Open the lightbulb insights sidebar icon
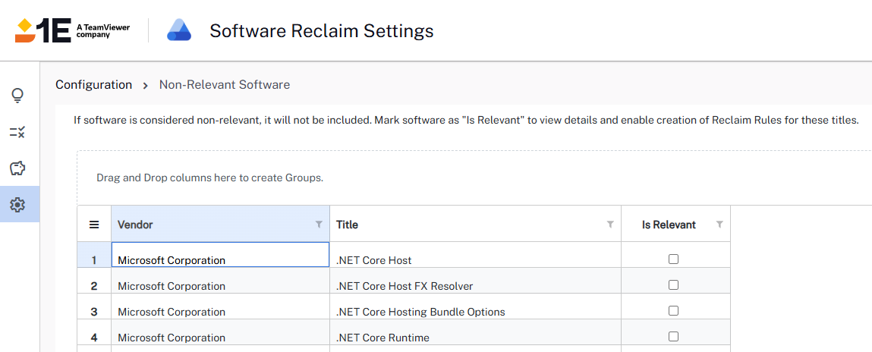Screen dimensions: 872x352 point(17,96)
